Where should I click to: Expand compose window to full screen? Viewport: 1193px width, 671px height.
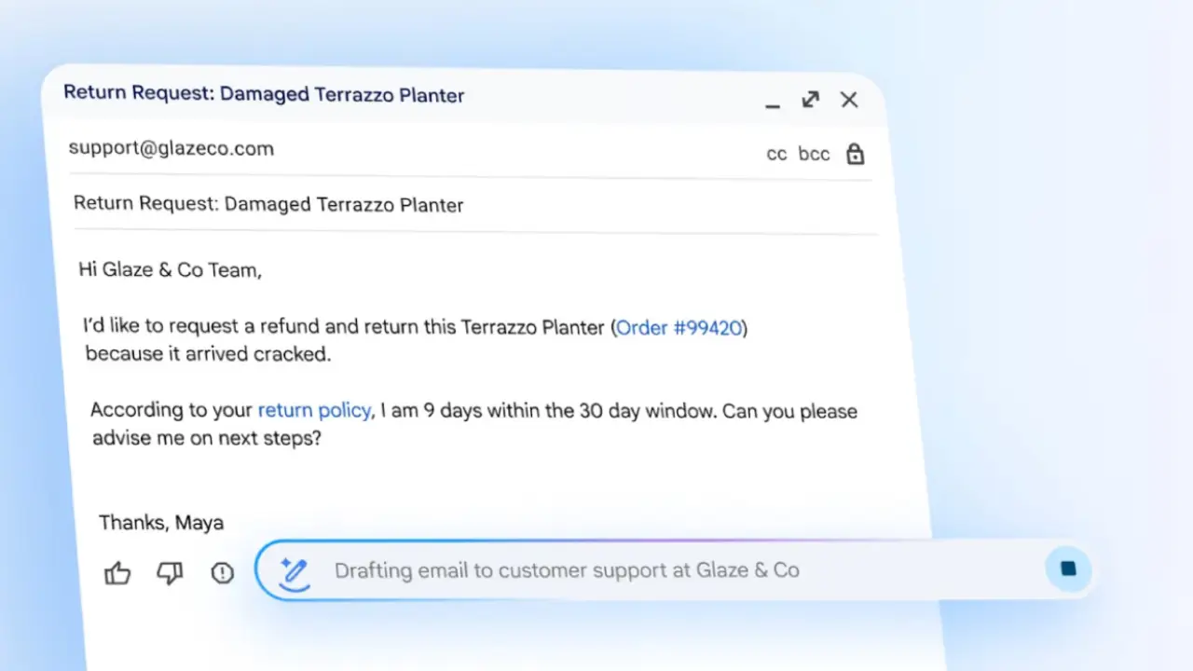click(x=810, y=100)
